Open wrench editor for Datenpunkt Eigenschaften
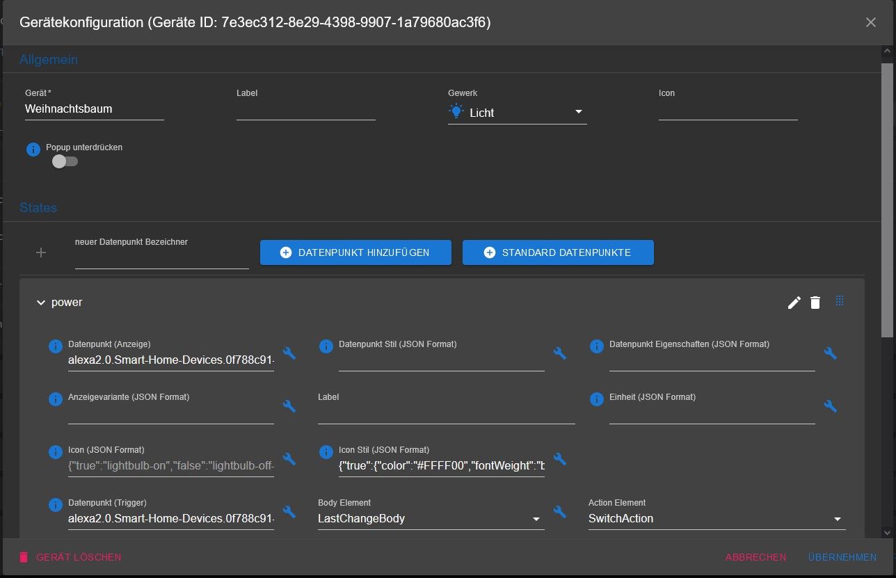896x578 pixels. pyautogui.click(x=830, y=353)
